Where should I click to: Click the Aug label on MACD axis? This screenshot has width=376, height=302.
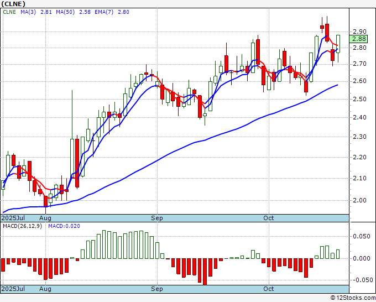(45, 289)
